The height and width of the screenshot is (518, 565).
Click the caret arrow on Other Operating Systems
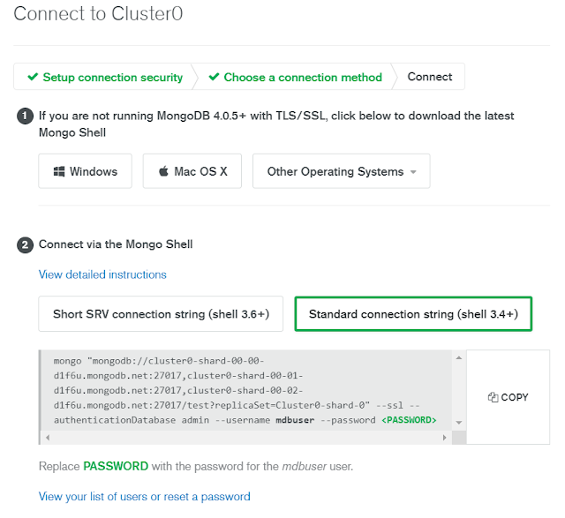(x=412, y=173)
